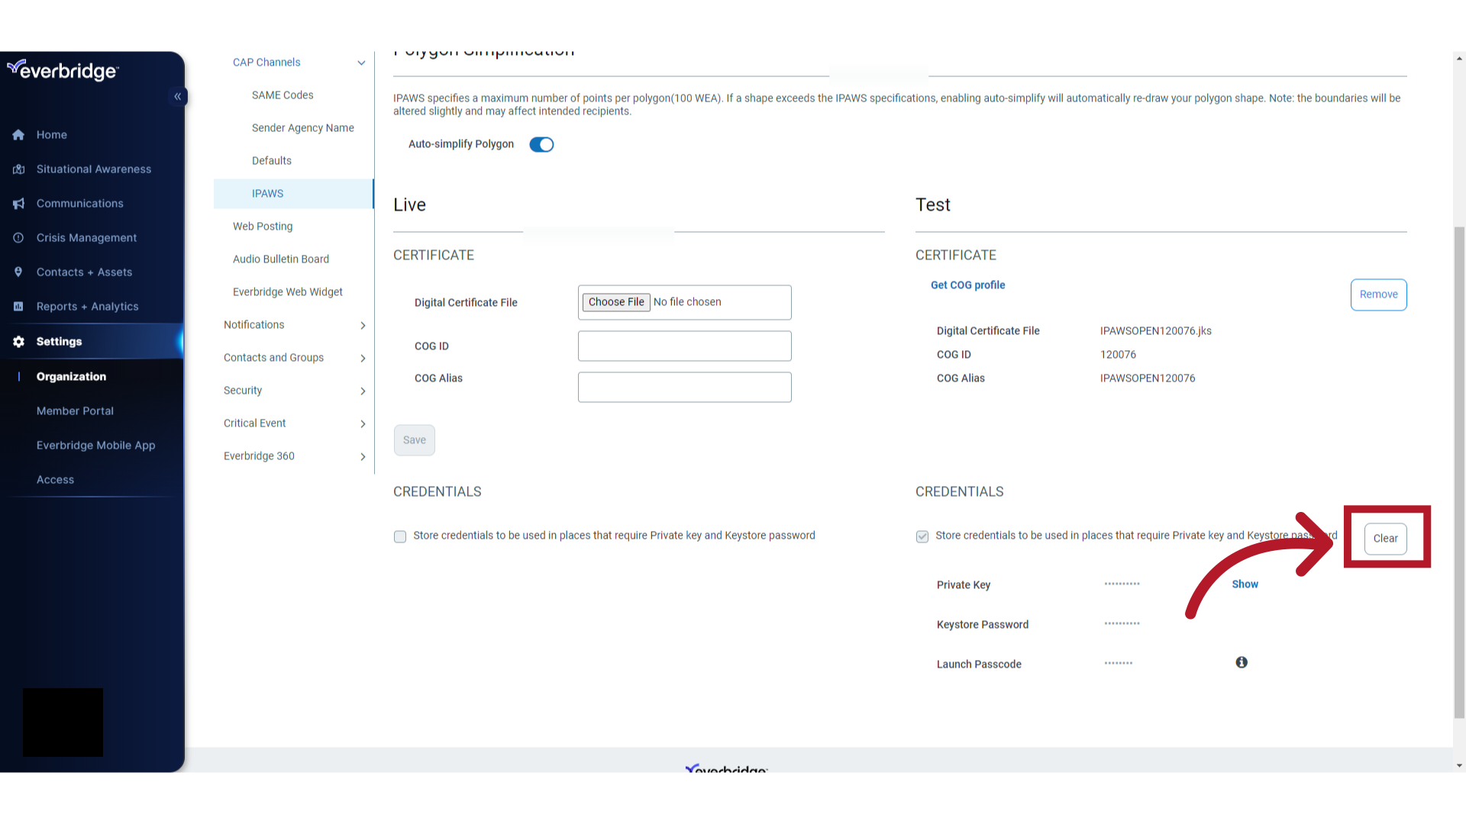
Task: Uncheck Test store credentials checkbox
Action: (922, 536)
